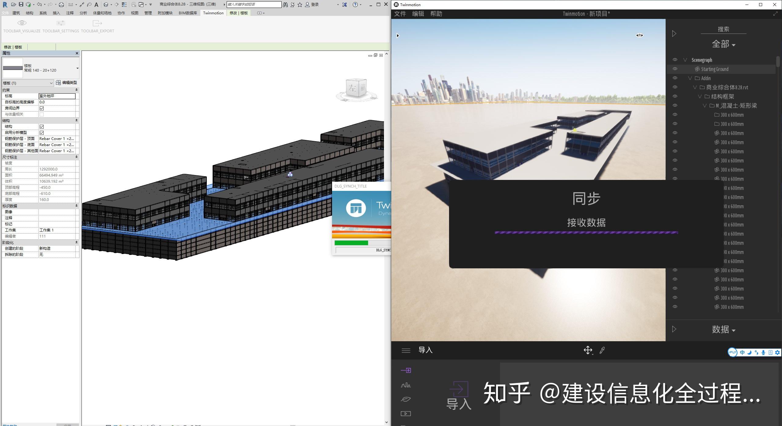Click 编辑类型 button
Viewport: 782px width, 426px height.
pyautogui.click(x=67, y=83)
